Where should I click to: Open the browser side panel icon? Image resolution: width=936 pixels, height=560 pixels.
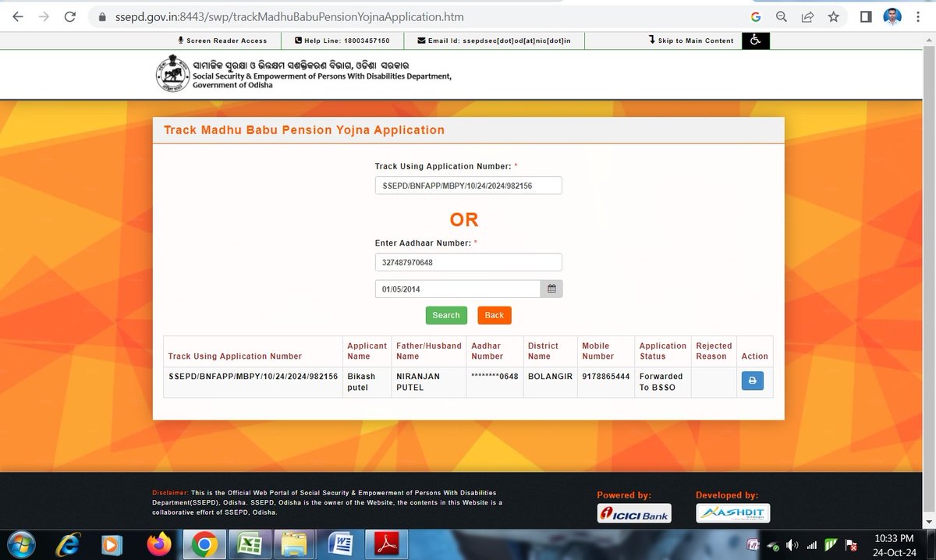pyautogui.click(x=866, y=16)
